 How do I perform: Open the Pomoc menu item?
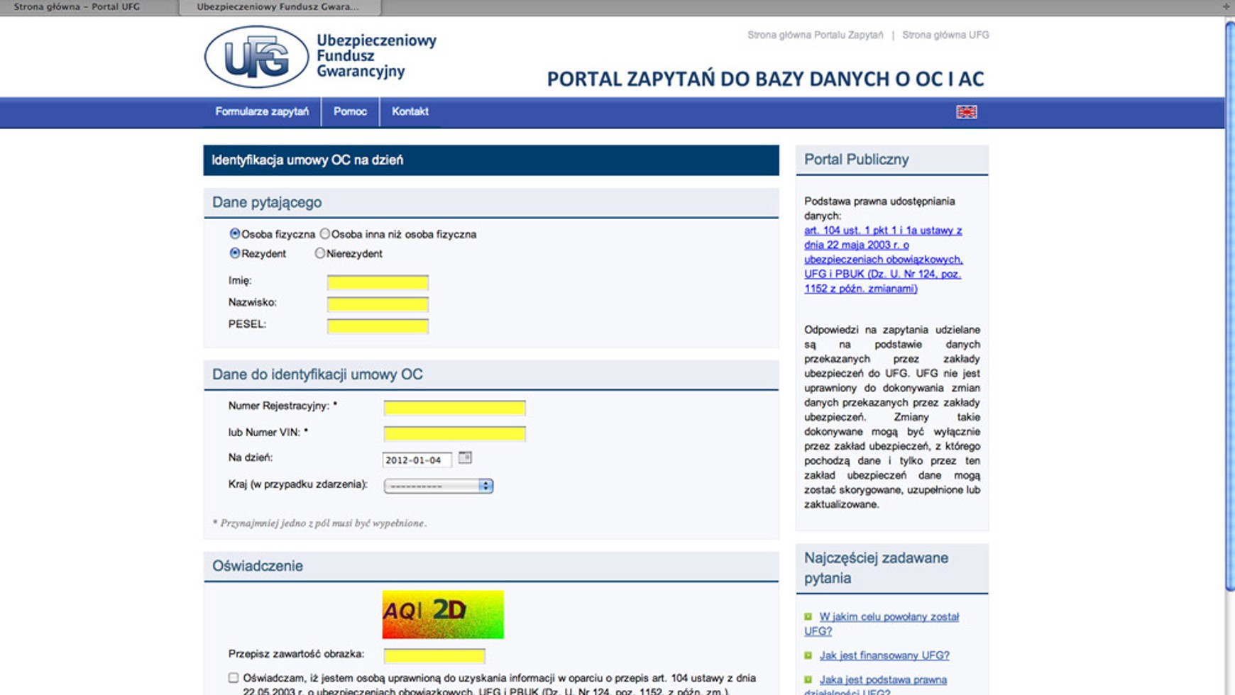(x=350, y=111)
